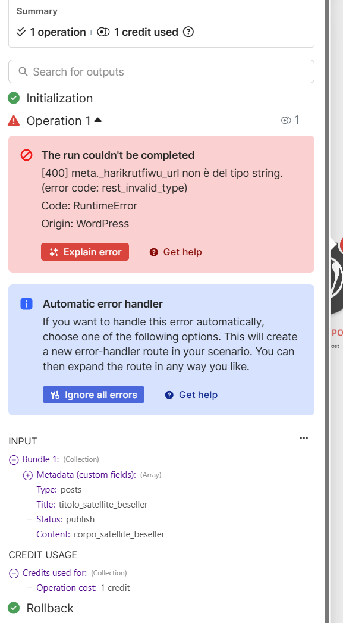Collapse the Credits used for collection
This screenshot has width=343, height=623.
14,574
